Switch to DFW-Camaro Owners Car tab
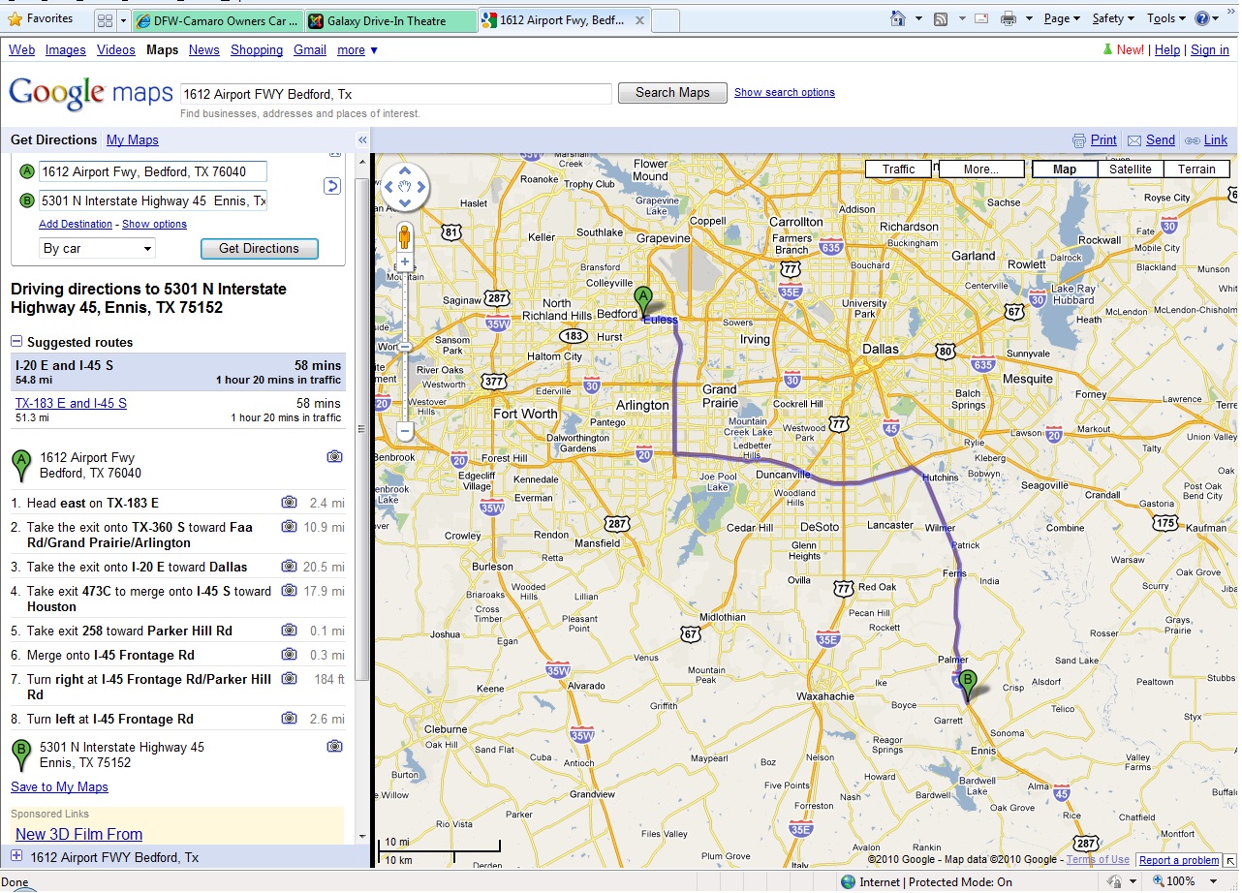 click(218, 20)
